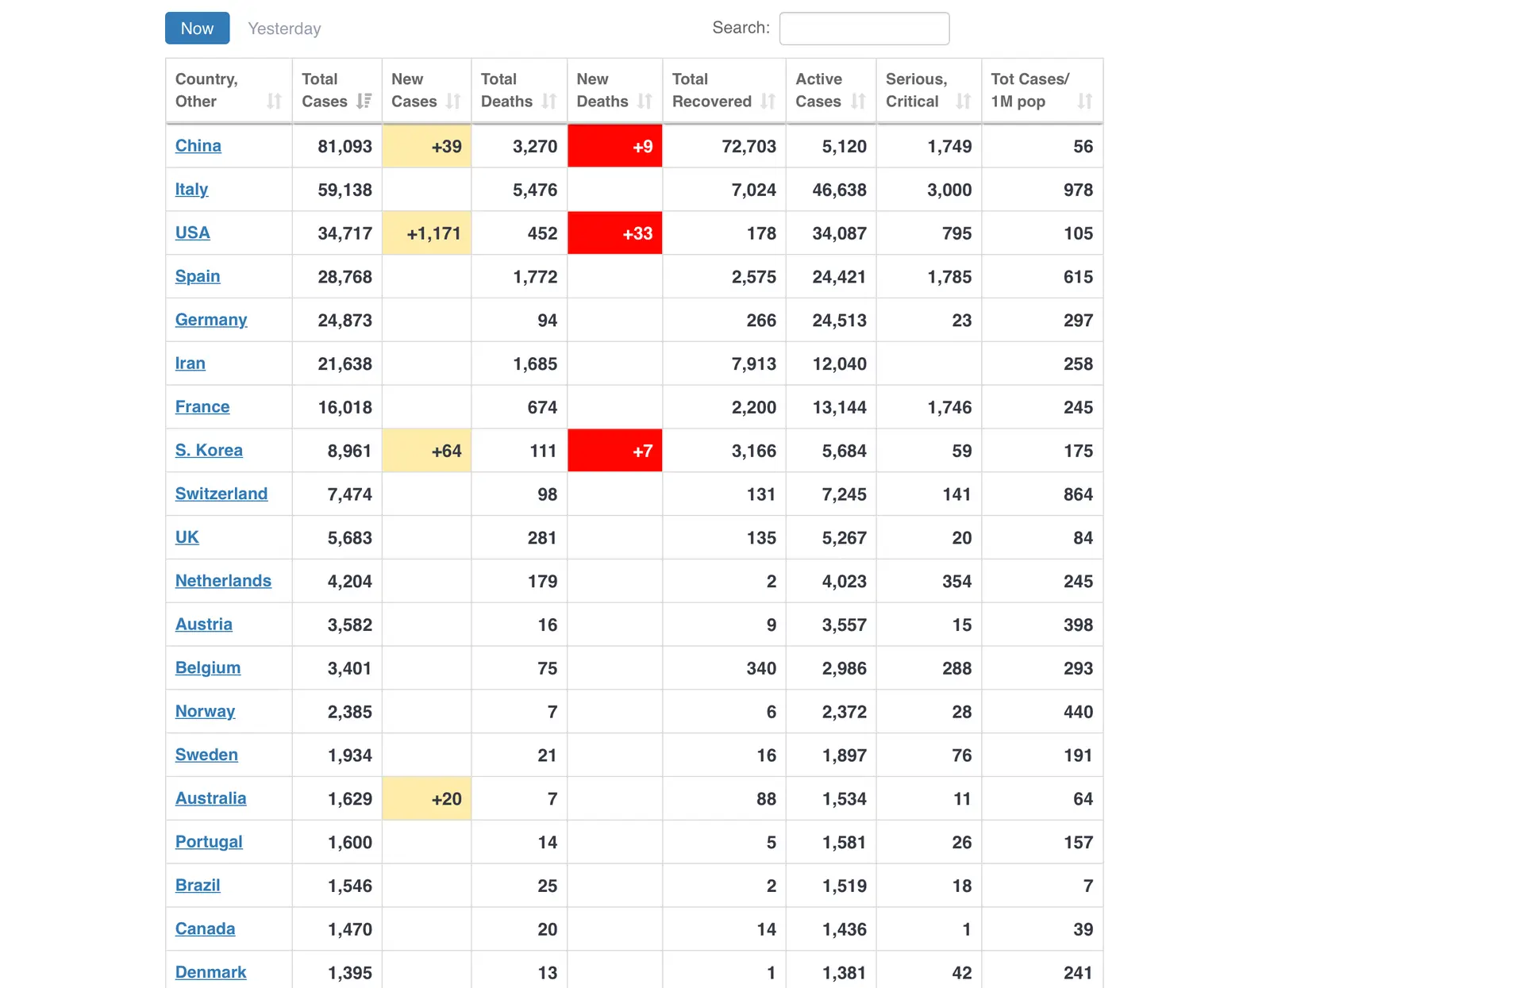Open the China country link
This screenshot has height=988, width=1524.
(x=198, y=146)
